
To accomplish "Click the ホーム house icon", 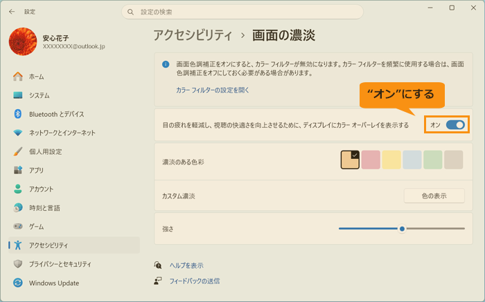I will (18, 77).
